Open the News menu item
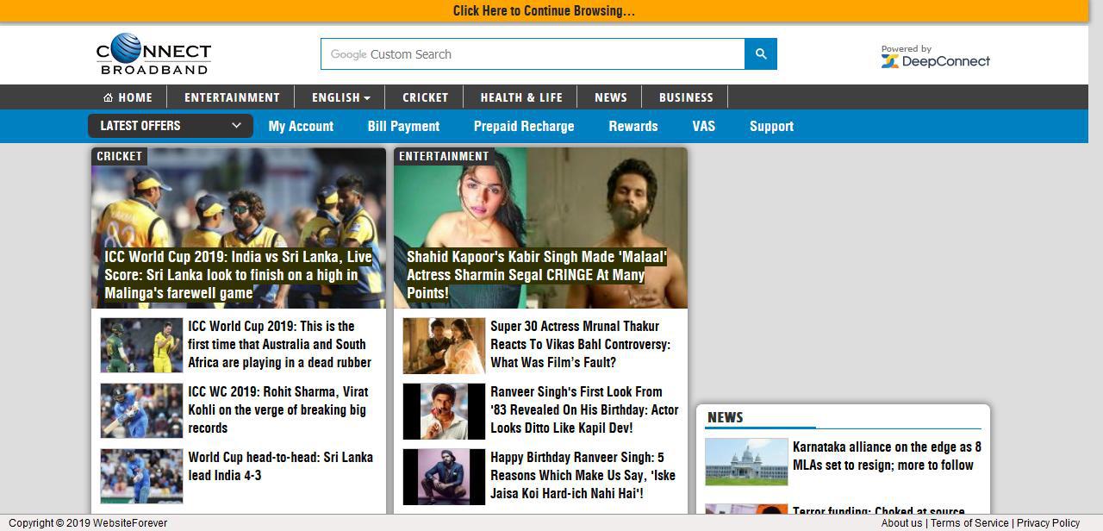 pyautogui.click(x=611, y=97)
